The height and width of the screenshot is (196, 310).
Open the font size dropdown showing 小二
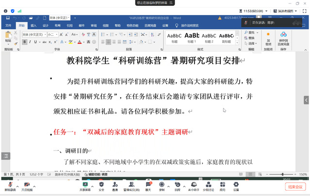[52, 34]
